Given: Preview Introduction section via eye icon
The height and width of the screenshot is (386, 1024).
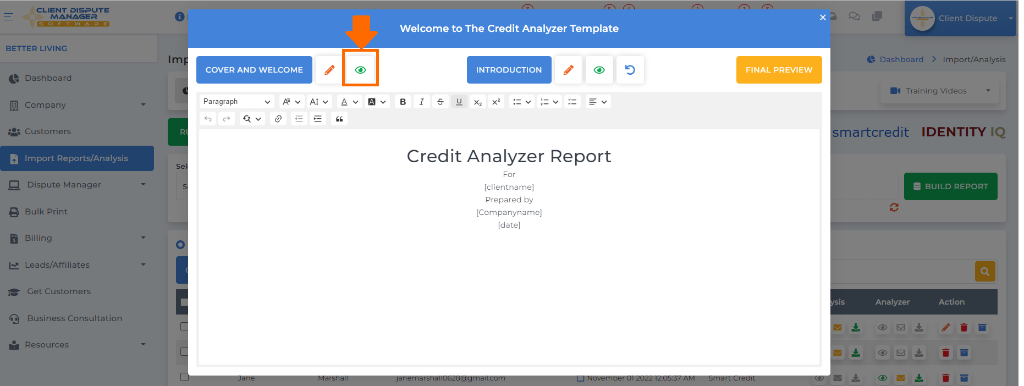Looking at the screenshot, I should point(599,70).
